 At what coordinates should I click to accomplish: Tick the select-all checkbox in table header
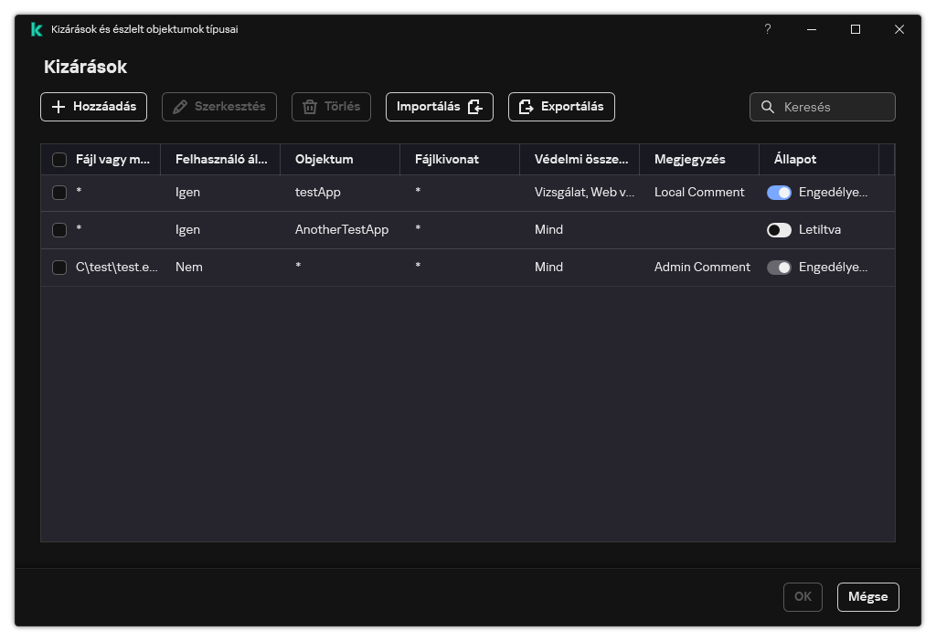coord(59,160)
